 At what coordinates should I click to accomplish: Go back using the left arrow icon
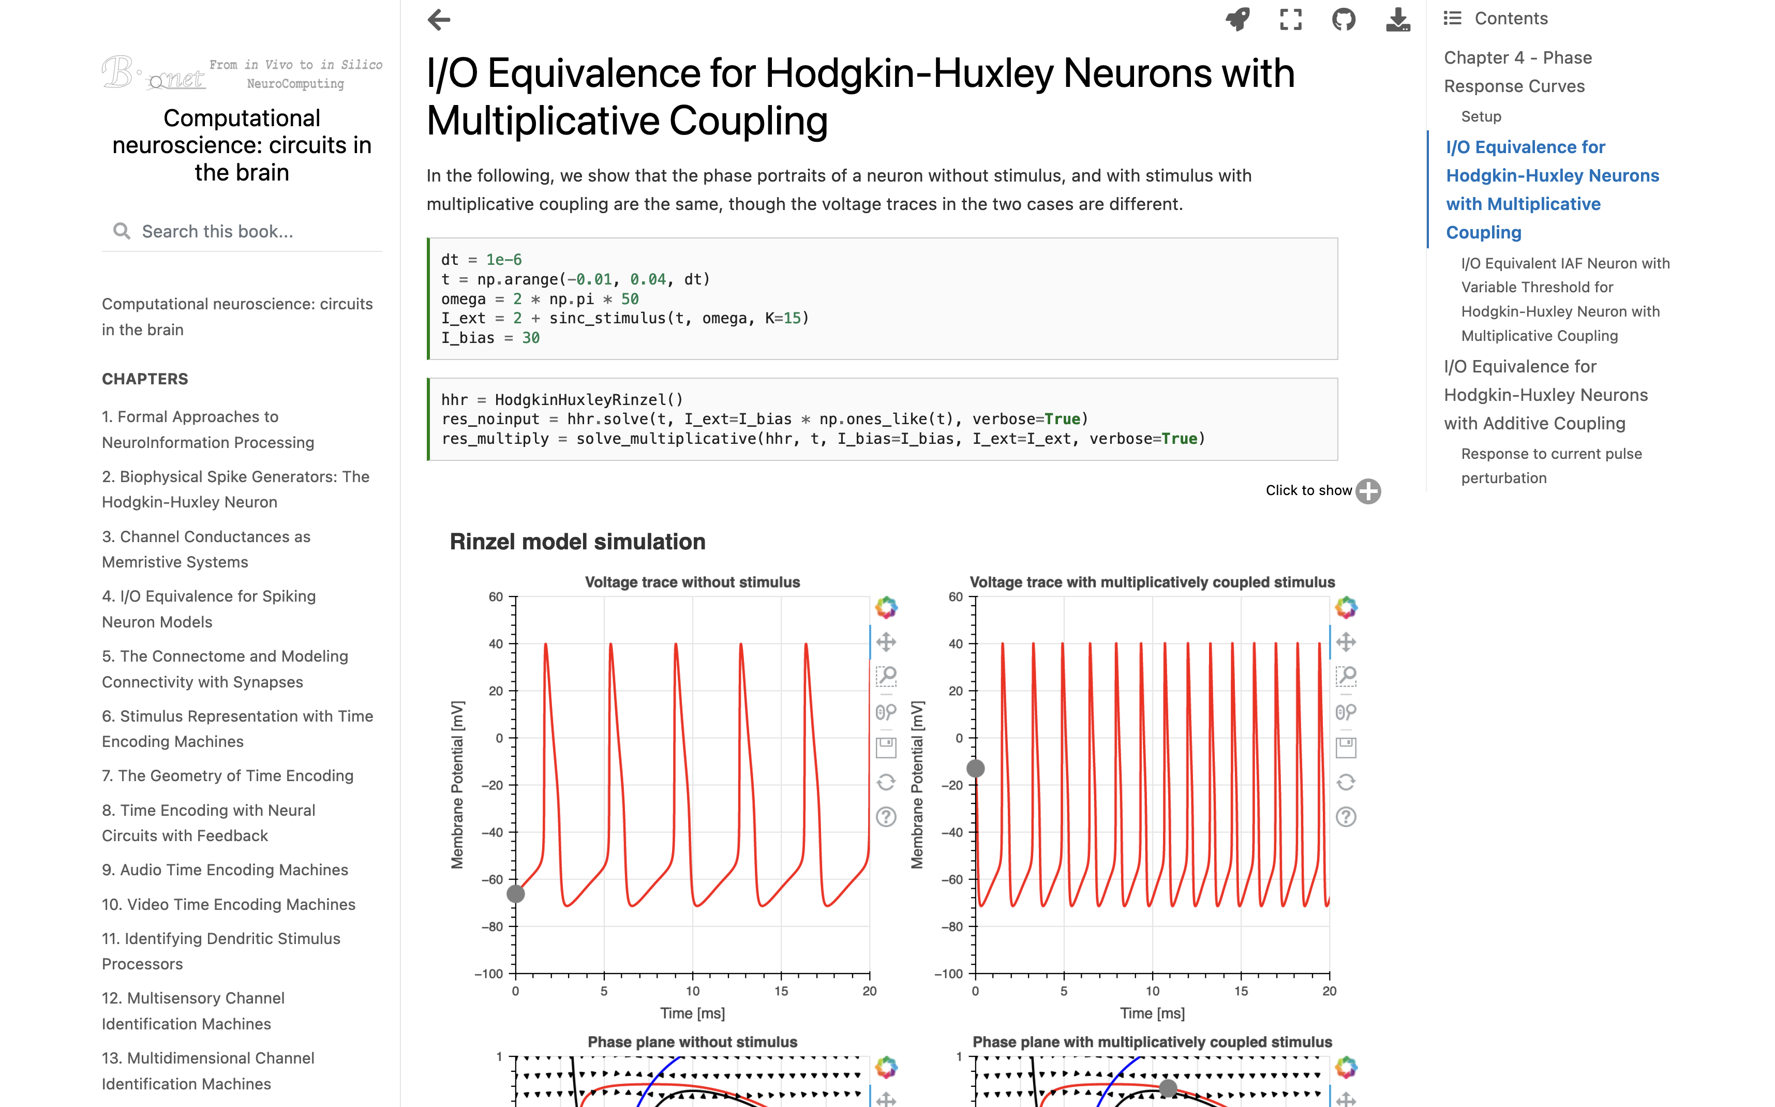point(439,20)
